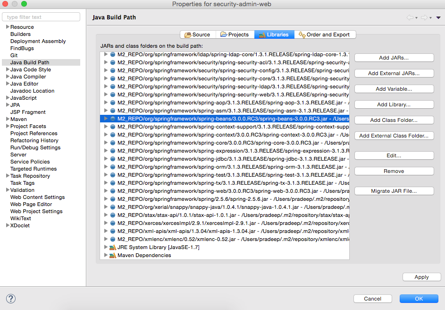Screen dimensions: 445x310
Task: Expand the Java Compiler node
Action: [x=8, y=77]
